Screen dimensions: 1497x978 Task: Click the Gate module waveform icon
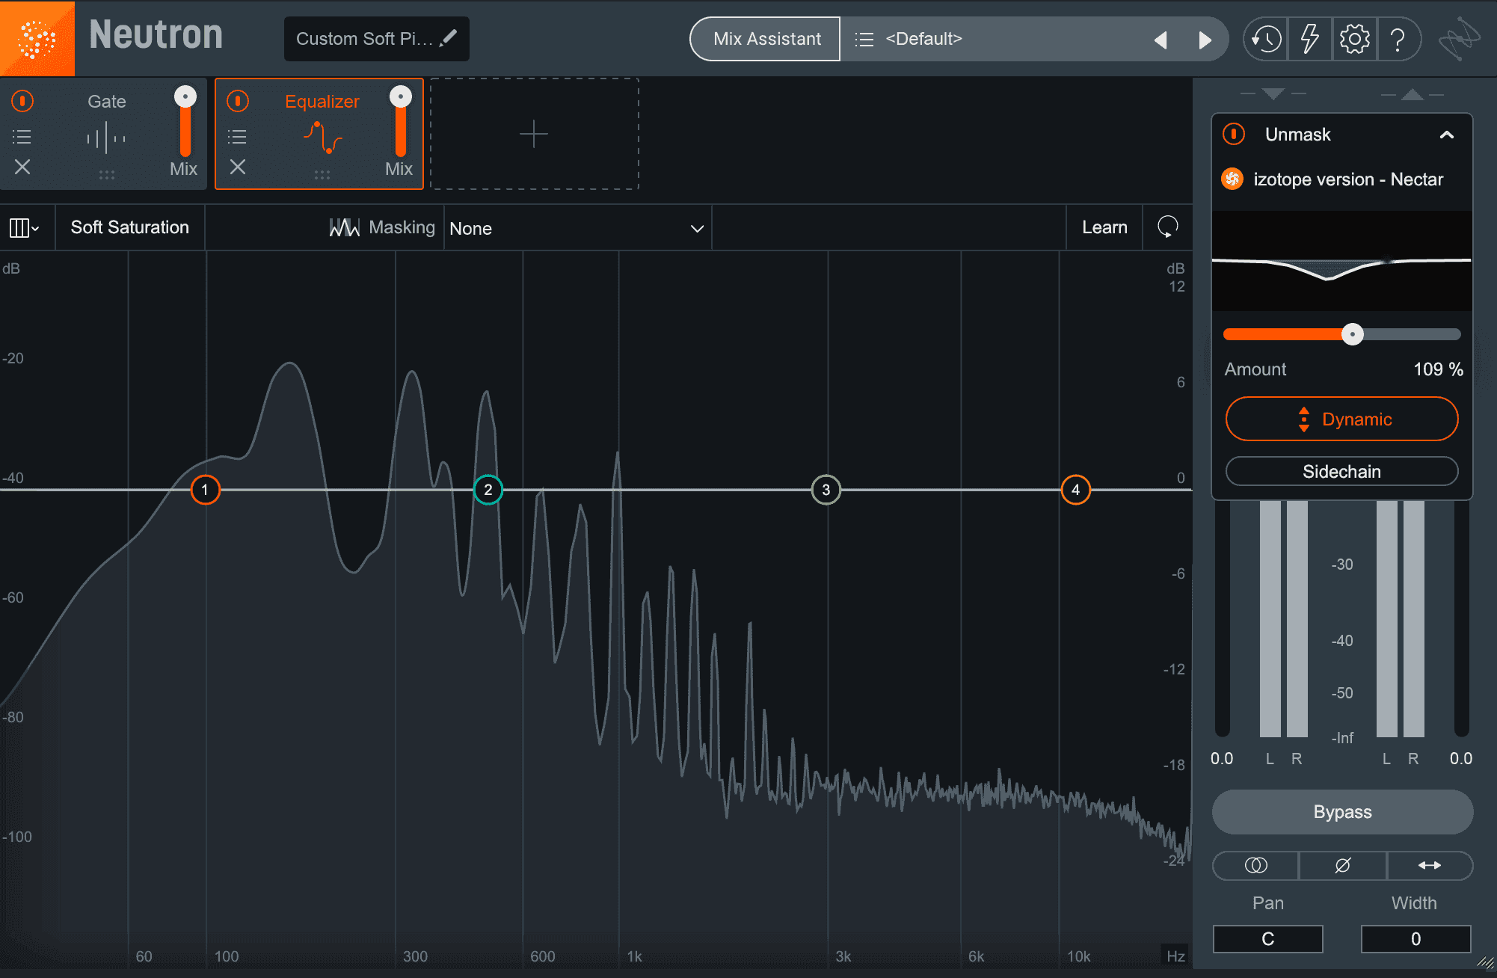[x=106, y=138]
